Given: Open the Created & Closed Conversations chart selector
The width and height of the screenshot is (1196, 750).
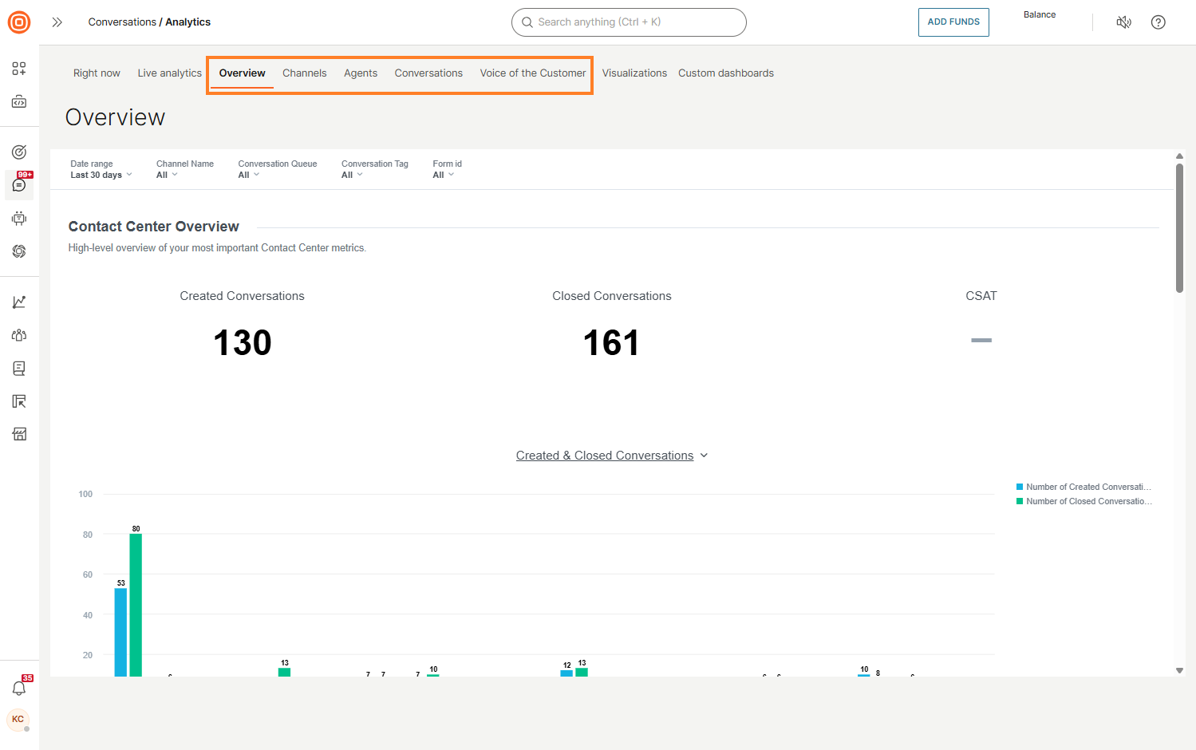Looking at the screenshot, I should click(x=611, y=455).
